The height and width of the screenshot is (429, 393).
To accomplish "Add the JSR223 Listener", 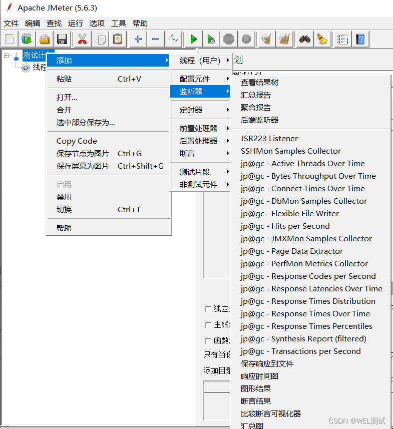I will pos(310,139).
